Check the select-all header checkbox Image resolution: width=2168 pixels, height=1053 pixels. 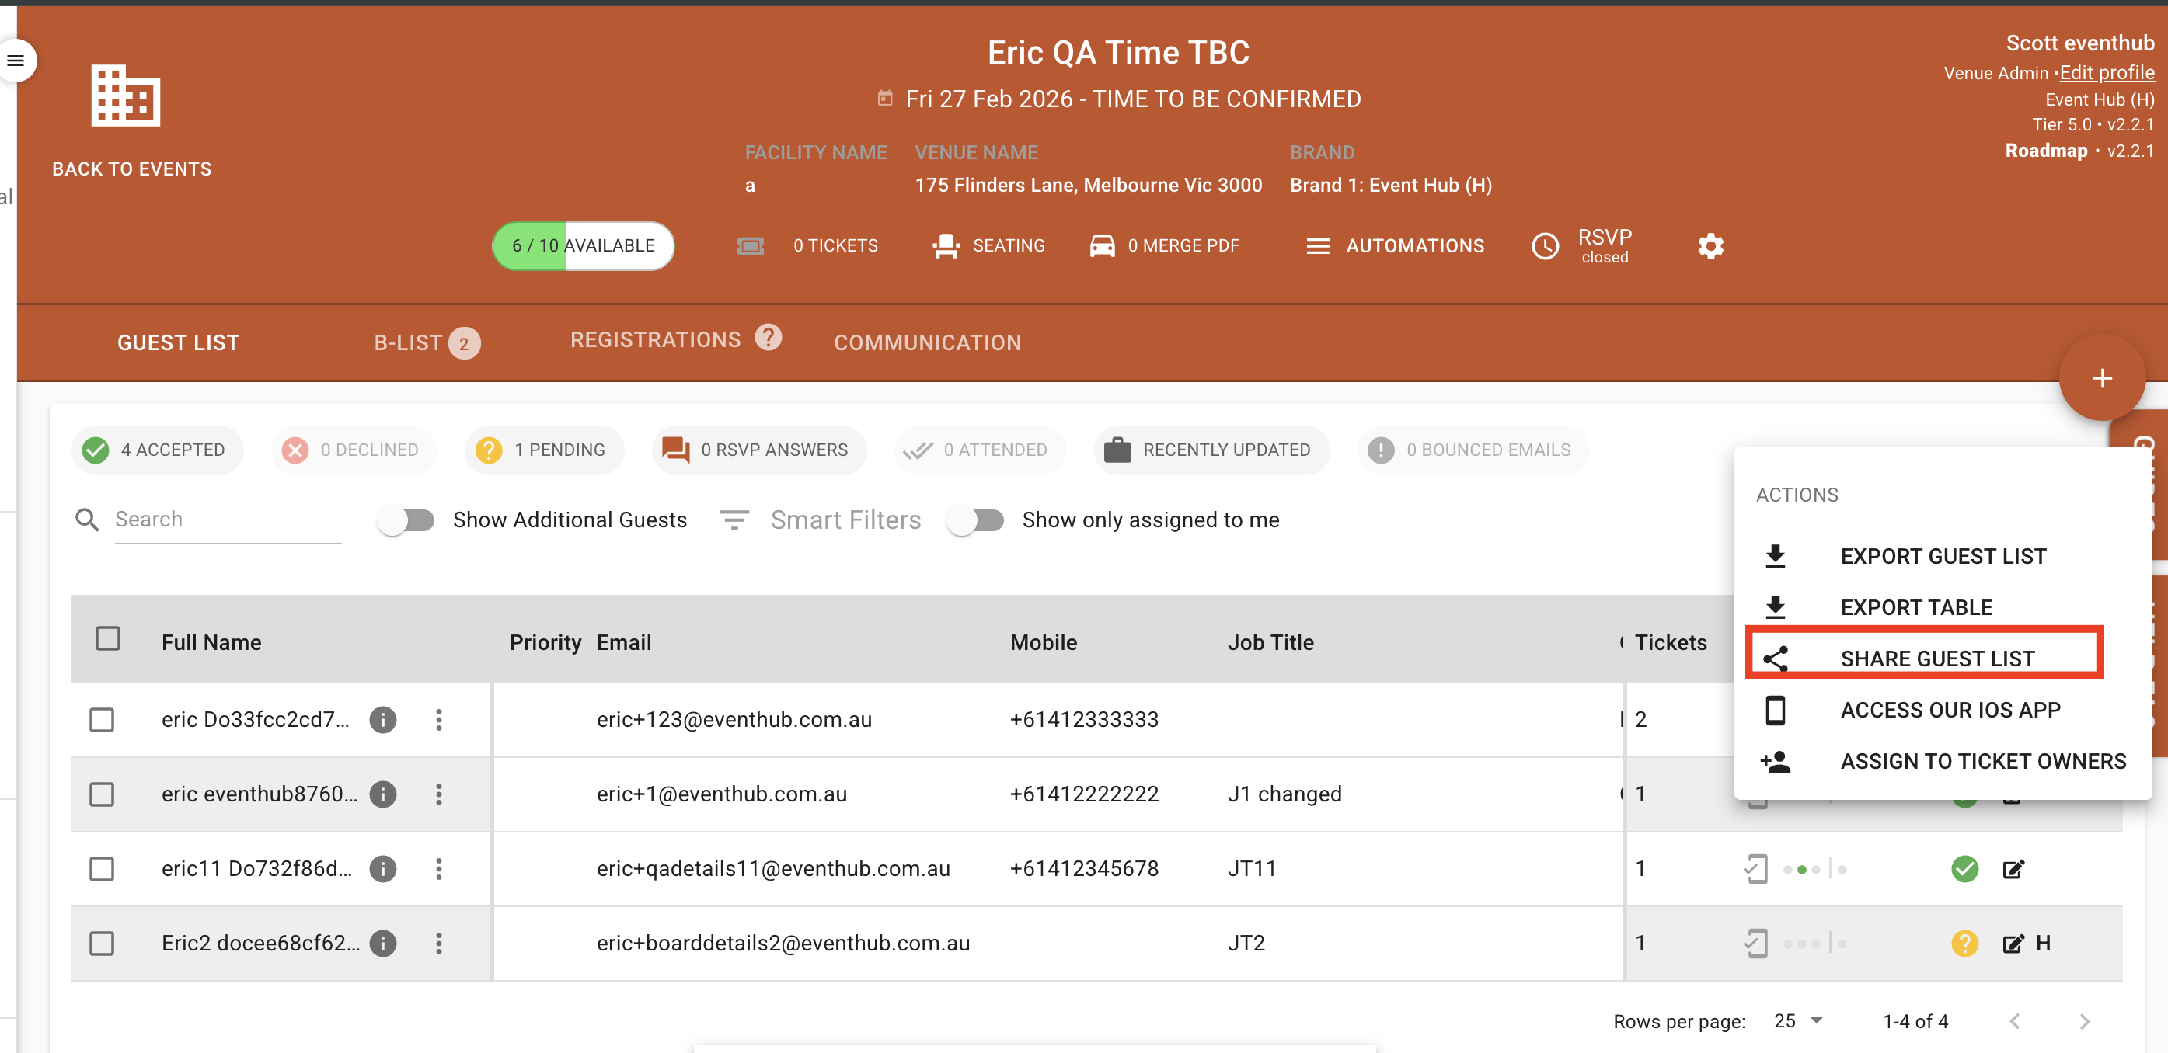coord(108,638)
